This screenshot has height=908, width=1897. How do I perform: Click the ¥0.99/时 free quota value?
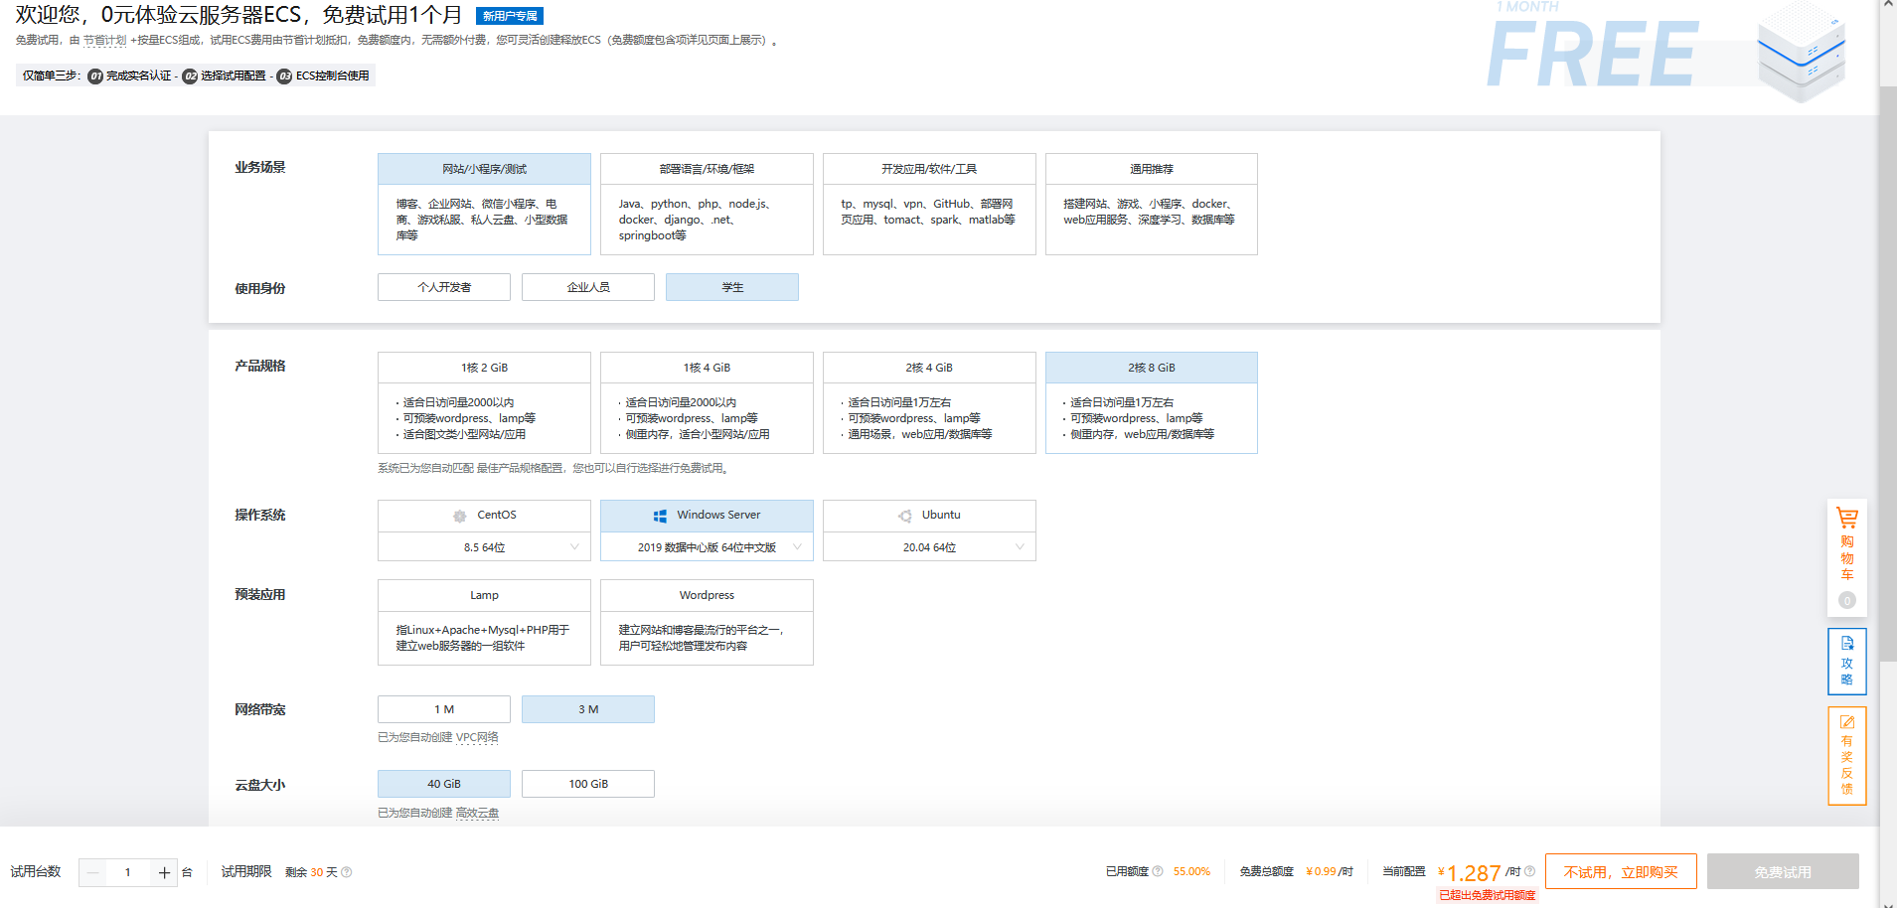point(1330,871)
